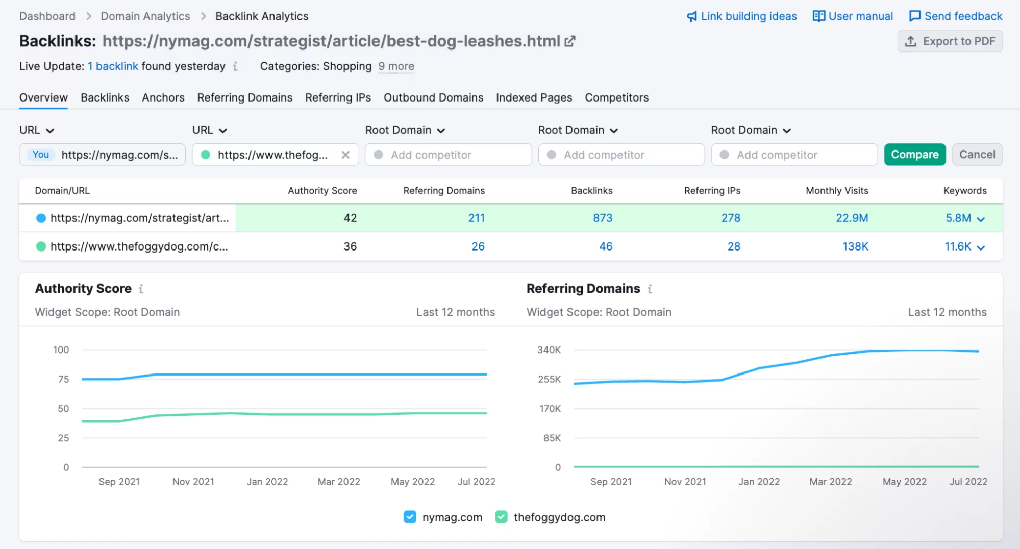Open the 46 backlinks value
Viewport: 1020px width, 549px height.
point(606,247)
